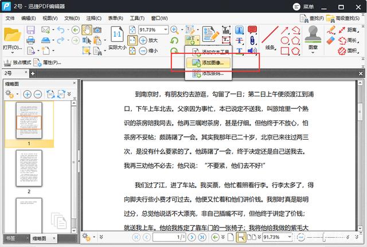
Task: Go to next page arrow
Action: [x=192, y=237]
